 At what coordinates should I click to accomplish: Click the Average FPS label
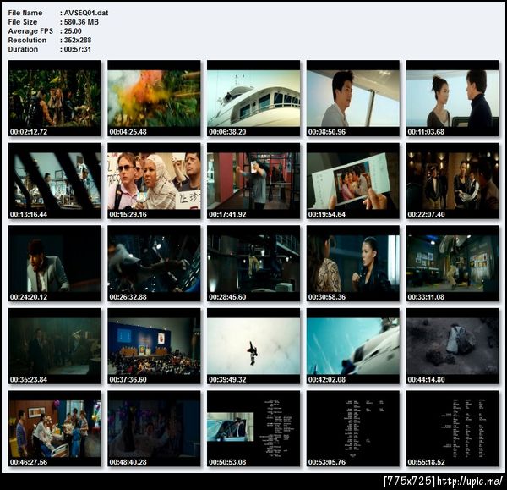(x=30, y=31)
